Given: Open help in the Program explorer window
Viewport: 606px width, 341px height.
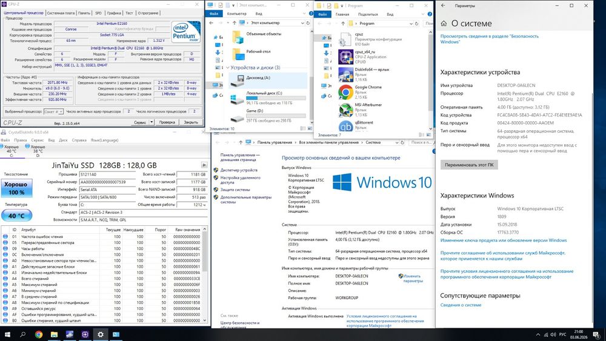Looking at the screenshot, I should coord(430,14).
